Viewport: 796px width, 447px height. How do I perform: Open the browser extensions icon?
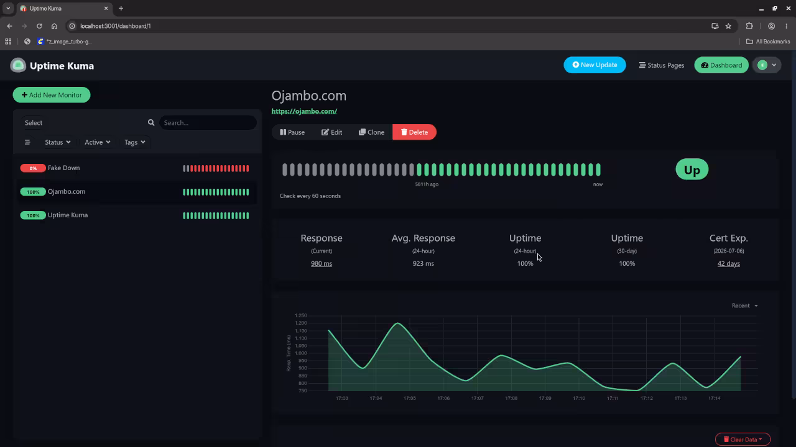749,26
